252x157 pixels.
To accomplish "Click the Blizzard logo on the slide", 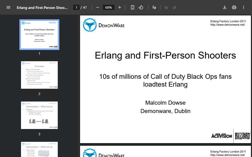I will (x=243, y=136).
